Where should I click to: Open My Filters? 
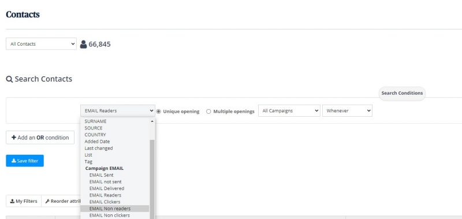click(x=24, y=201)
